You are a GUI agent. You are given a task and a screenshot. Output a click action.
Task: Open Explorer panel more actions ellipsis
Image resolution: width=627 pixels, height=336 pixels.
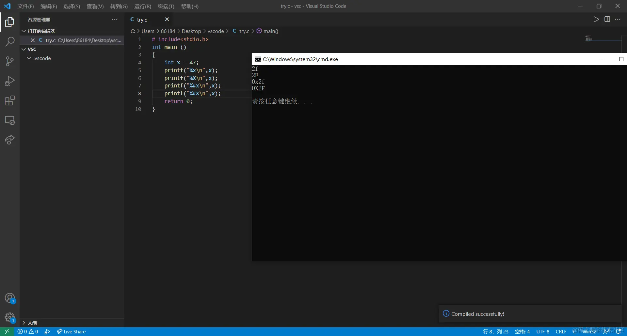pyautogui.click(x=115, y=20)
